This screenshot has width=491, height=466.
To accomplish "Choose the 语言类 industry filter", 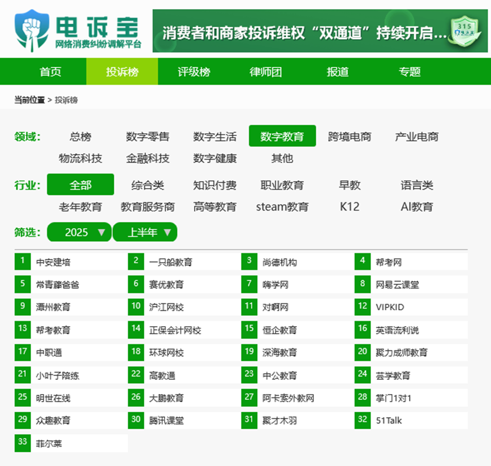I will click(417, 185).
